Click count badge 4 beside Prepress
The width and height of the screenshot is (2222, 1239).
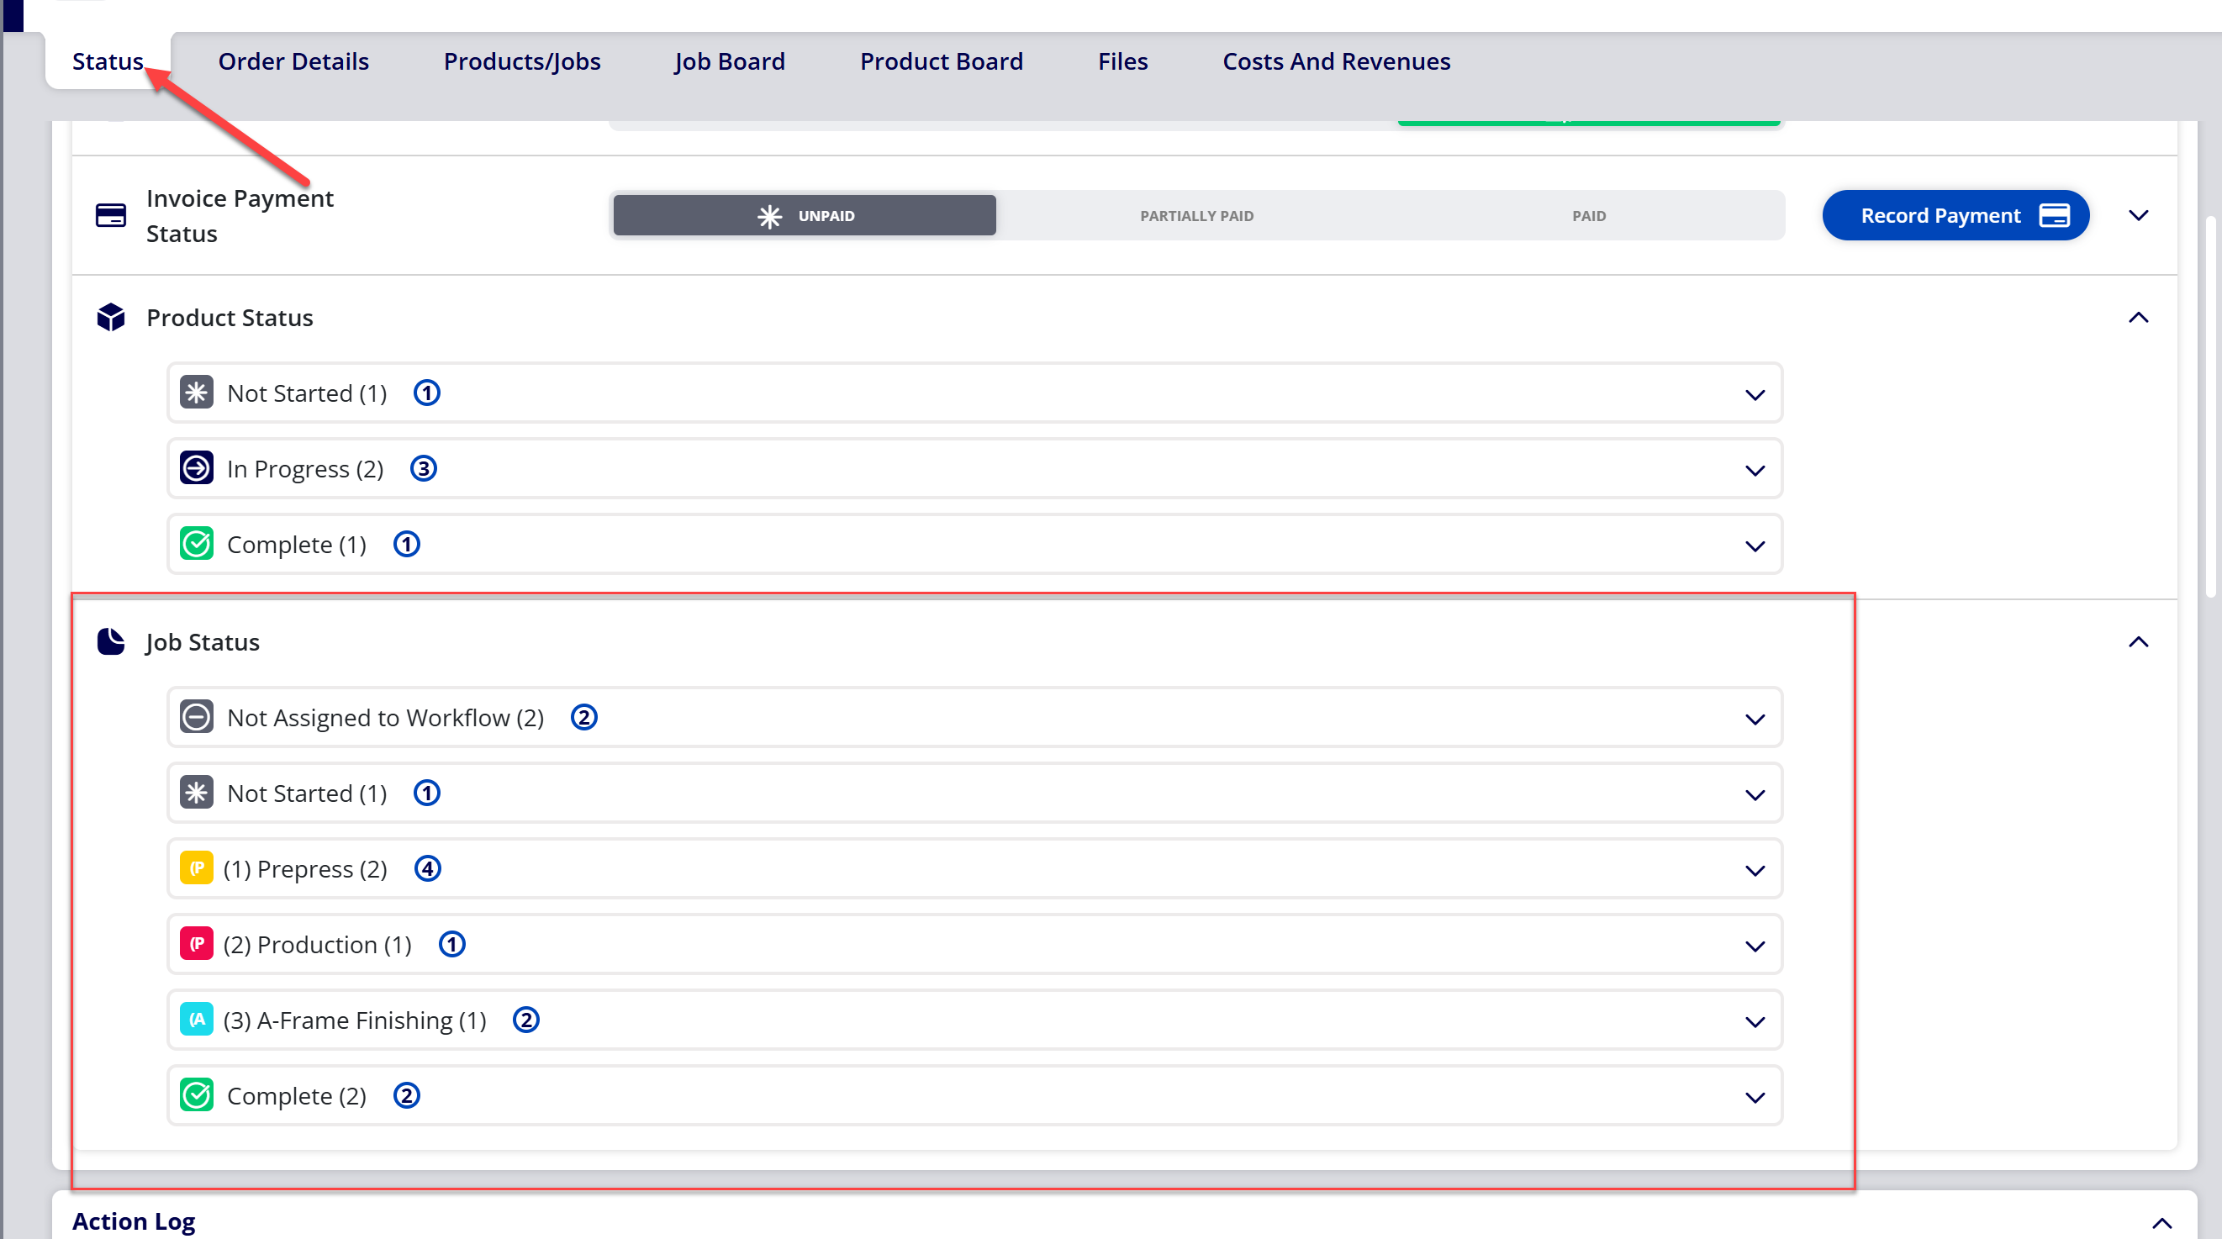(x=428, y=868)
